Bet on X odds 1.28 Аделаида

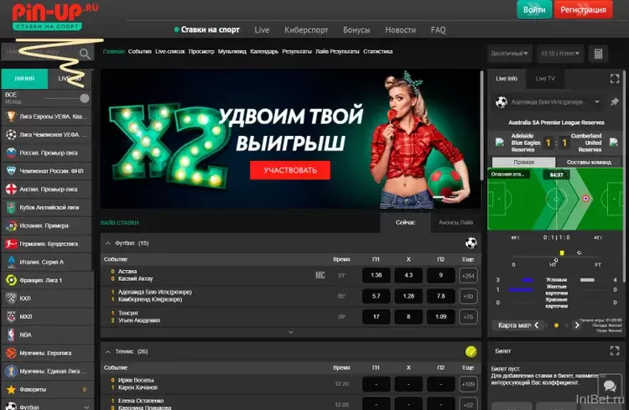(x=408, y=296)
